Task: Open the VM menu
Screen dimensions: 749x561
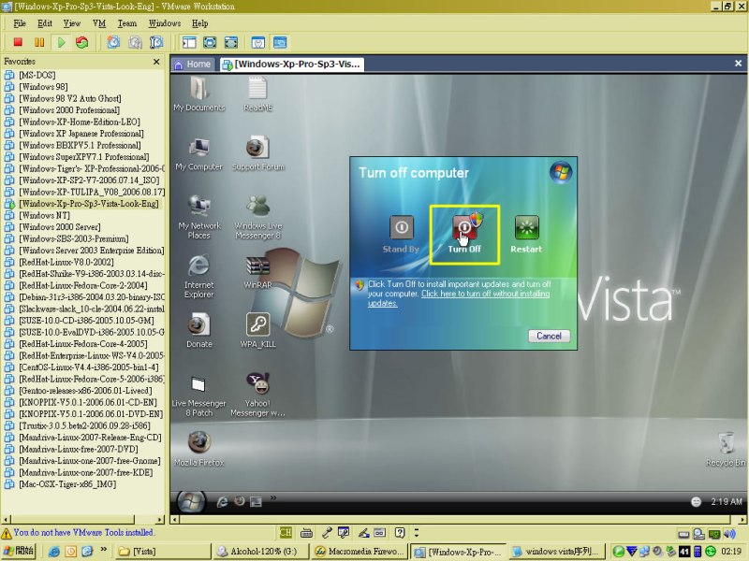Action: tap(99, 22)
